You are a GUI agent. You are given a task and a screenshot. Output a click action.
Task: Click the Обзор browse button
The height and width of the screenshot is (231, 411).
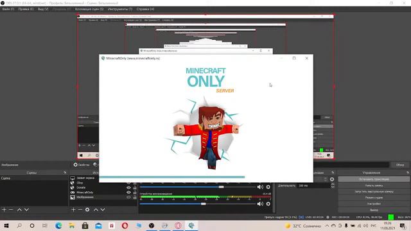click(x=399, y=165)
